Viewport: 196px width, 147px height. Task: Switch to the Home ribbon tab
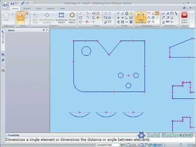15,9
